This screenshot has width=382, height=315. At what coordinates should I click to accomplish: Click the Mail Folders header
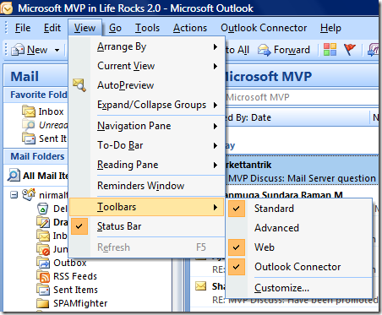[x=36, y=156]
